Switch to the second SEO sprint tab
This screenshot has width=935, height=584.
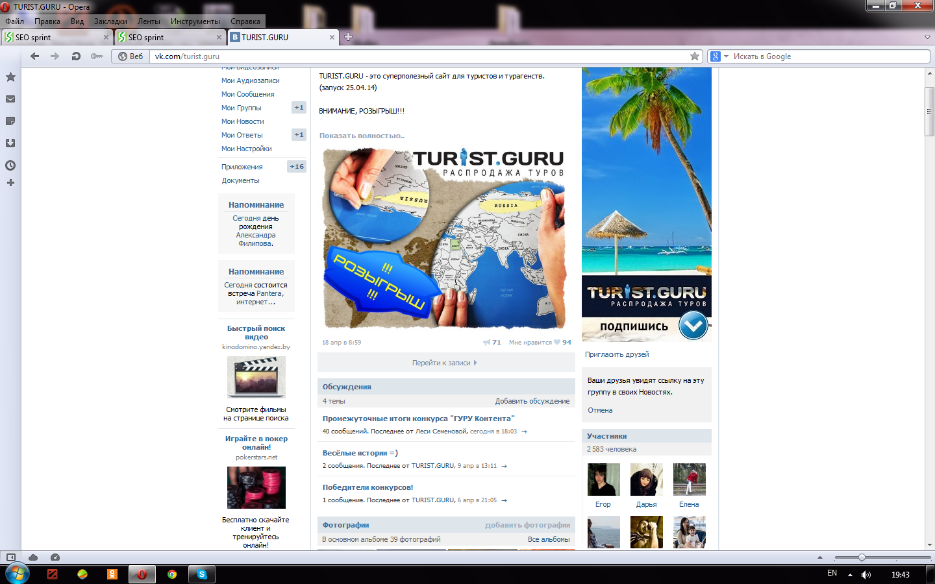click(170, 37)
